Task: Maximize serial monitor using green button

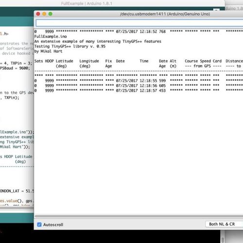Action: pos(51,14)
